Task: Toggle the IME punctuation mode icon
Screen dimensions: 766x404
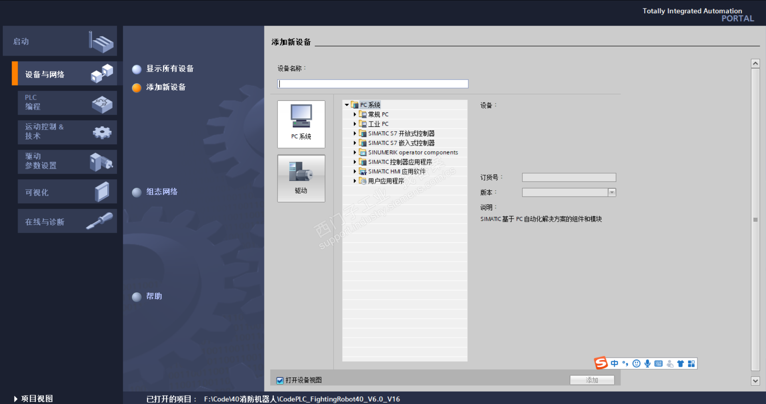Action: pyautogui.click(x=625, y=364)
